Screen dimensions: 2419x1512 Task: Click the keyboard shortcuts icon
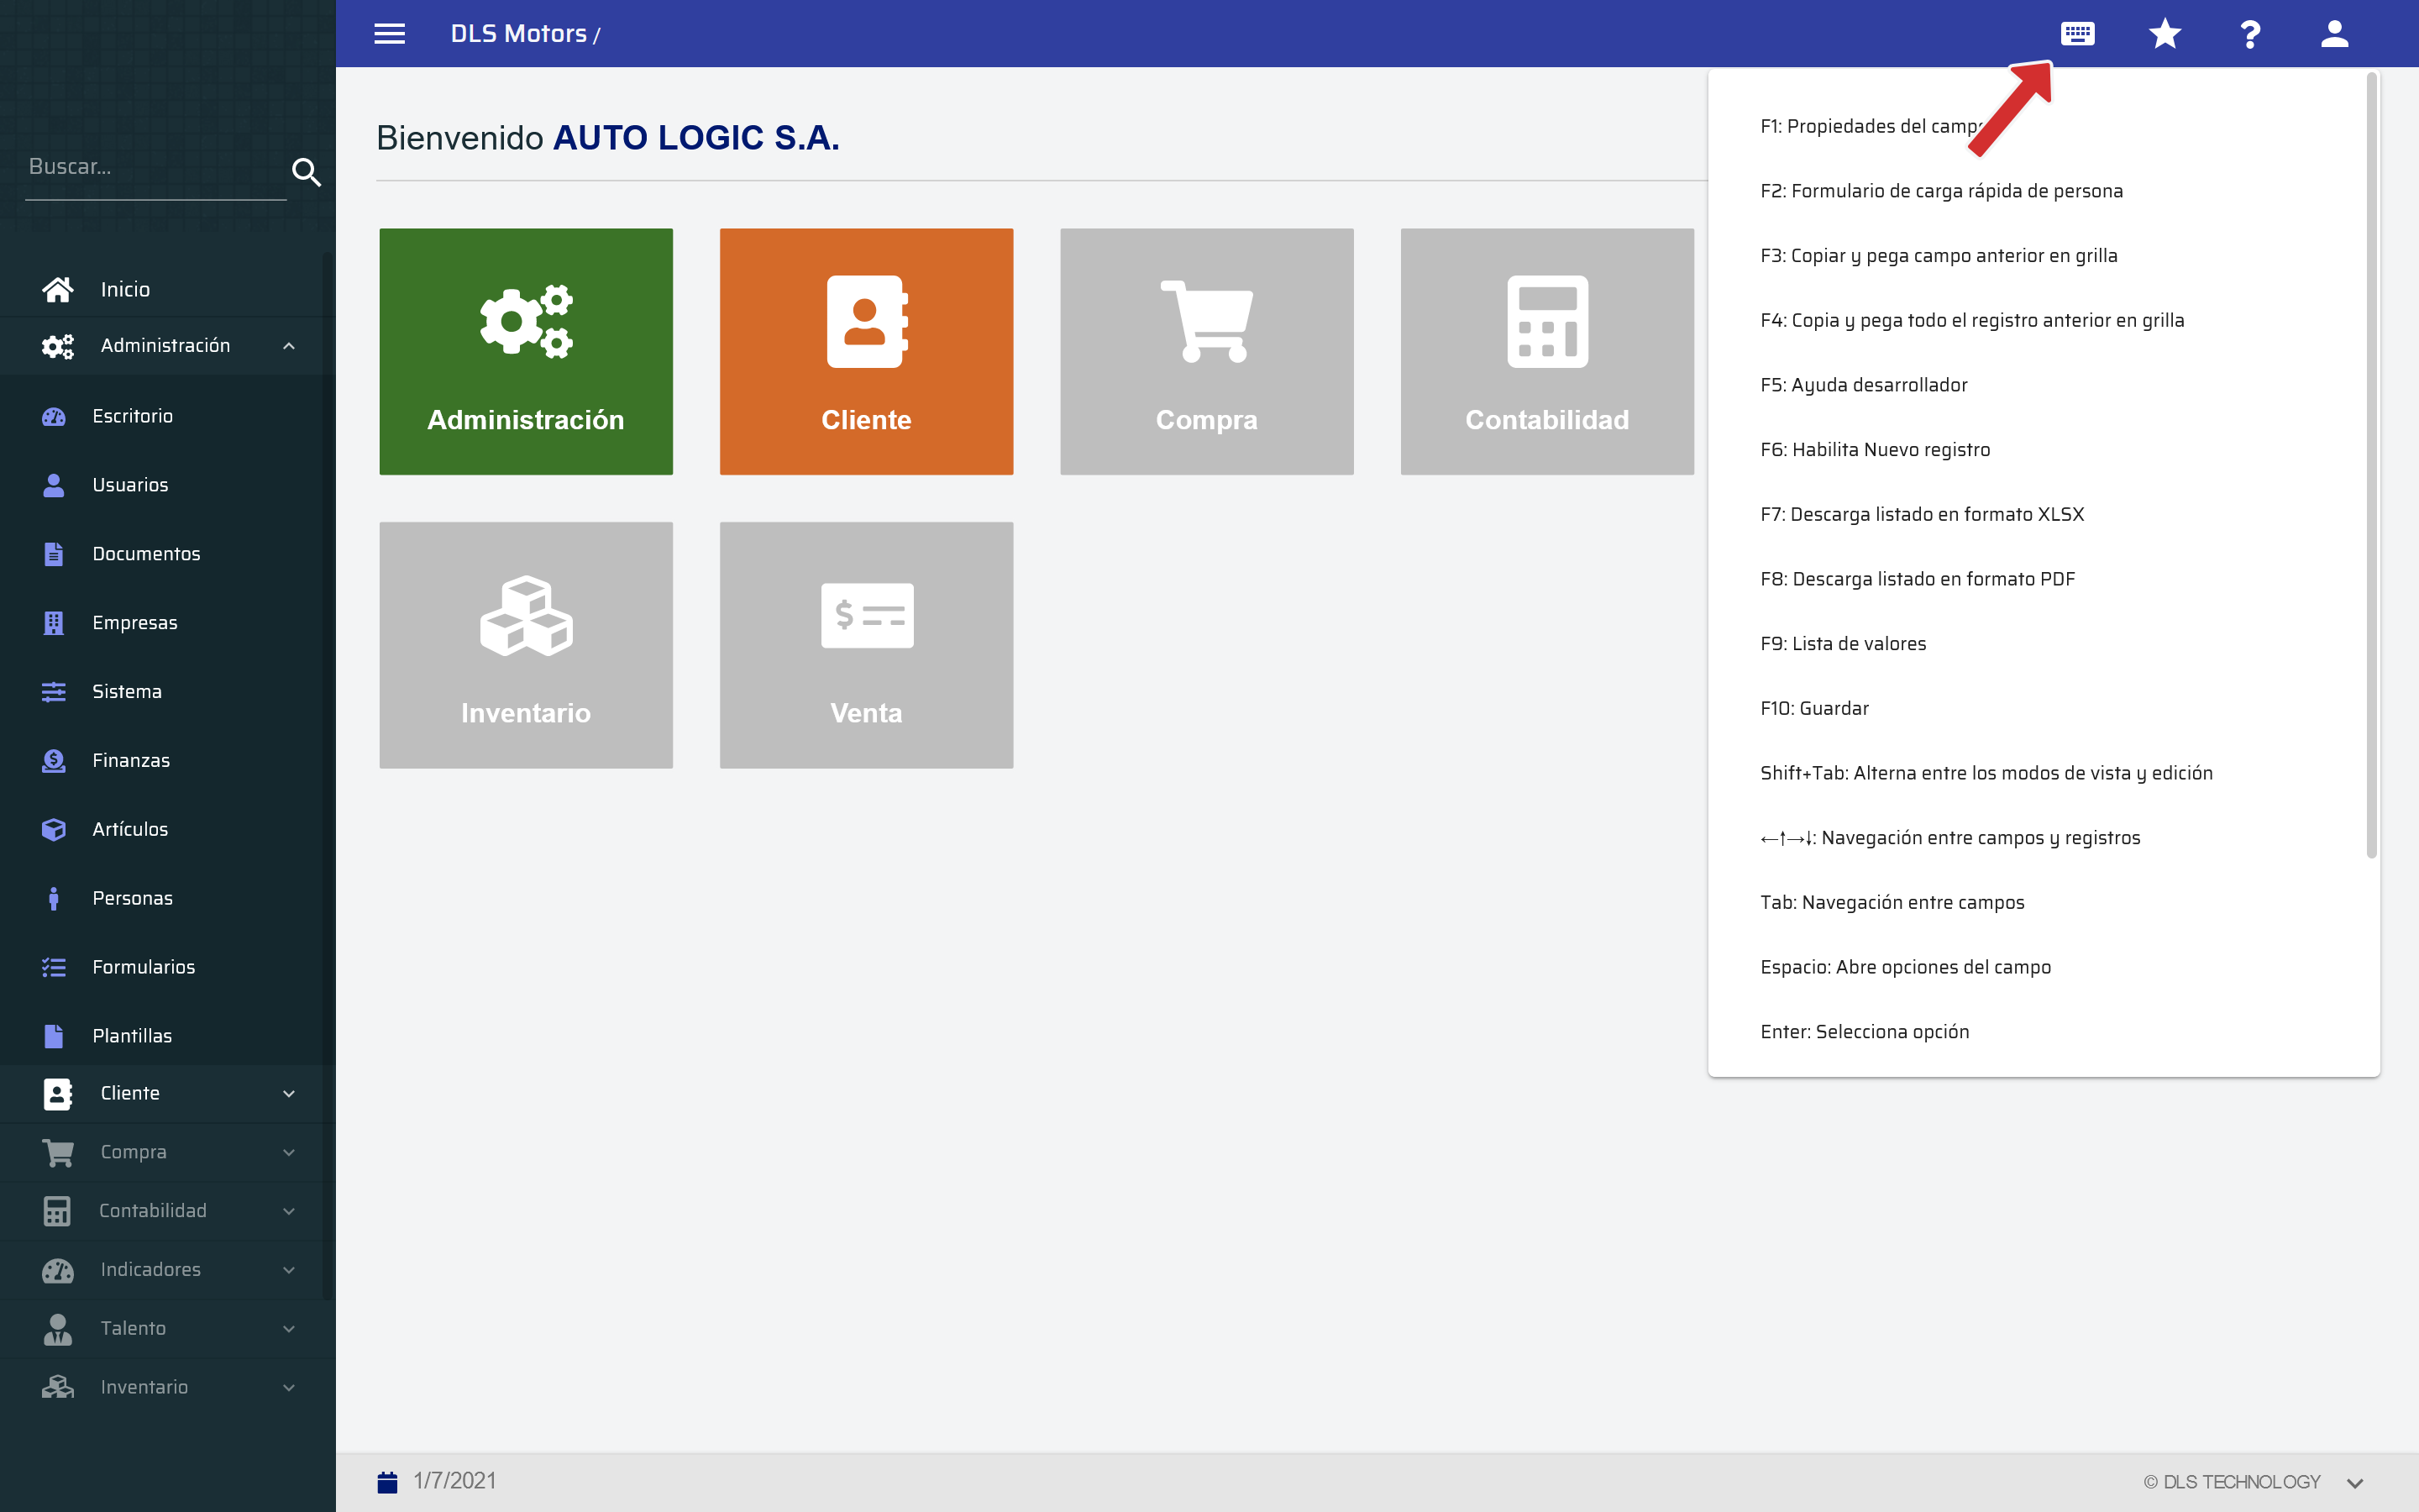2077,34
